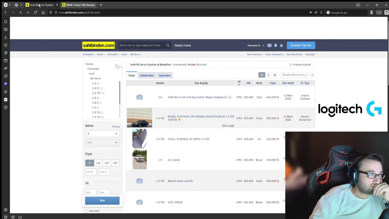Open the tracker blocker shield icon
This screenshot has width=389, height=219.
point(51,12)
